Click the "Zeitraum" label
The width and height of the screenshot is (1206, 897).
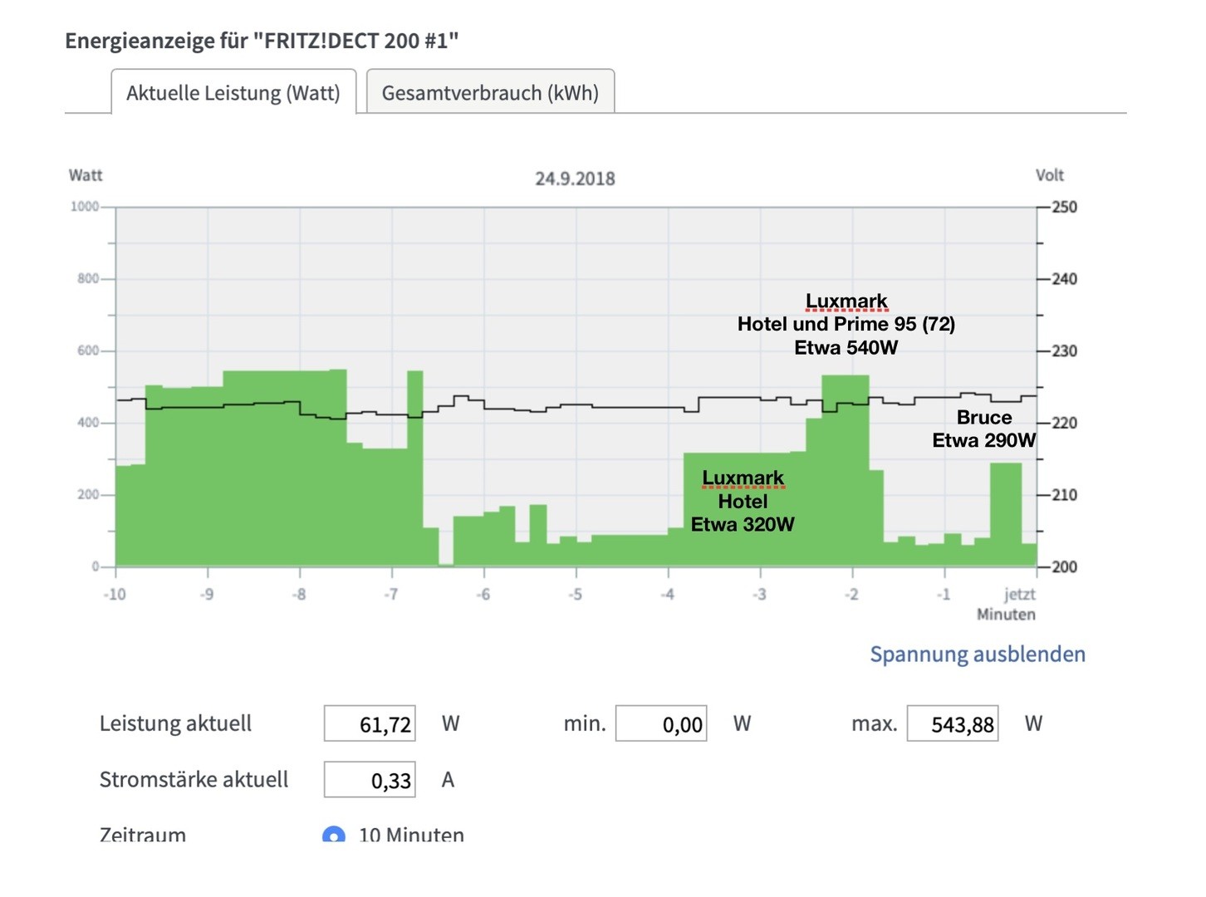[143, 835]
